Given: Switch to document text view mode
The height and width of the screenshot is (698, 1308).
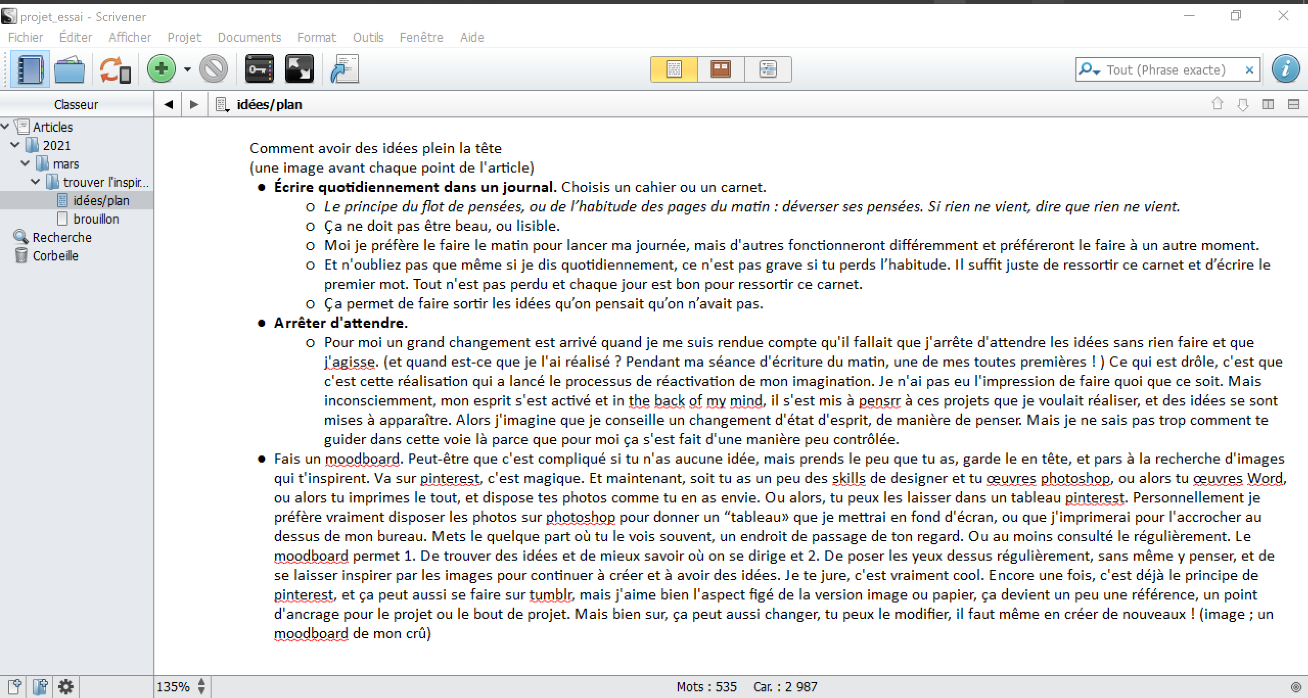Looking at the screenshot, I should point(674,69).
